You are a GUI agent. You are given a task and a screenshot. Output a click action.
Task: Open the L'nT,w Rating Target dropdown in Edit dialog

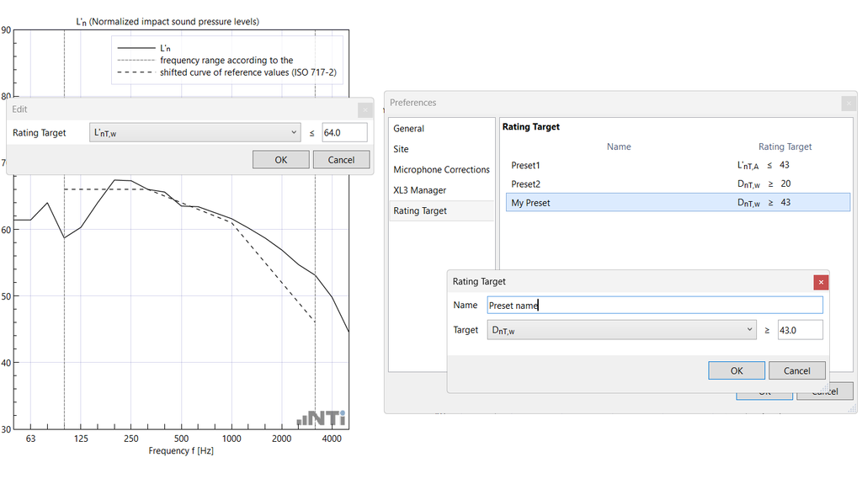pyautogui.click(x=194, y=133)
